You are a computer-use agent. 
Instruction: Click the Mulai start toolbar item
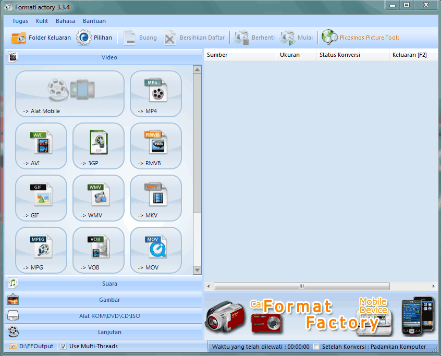coord(296,38)
